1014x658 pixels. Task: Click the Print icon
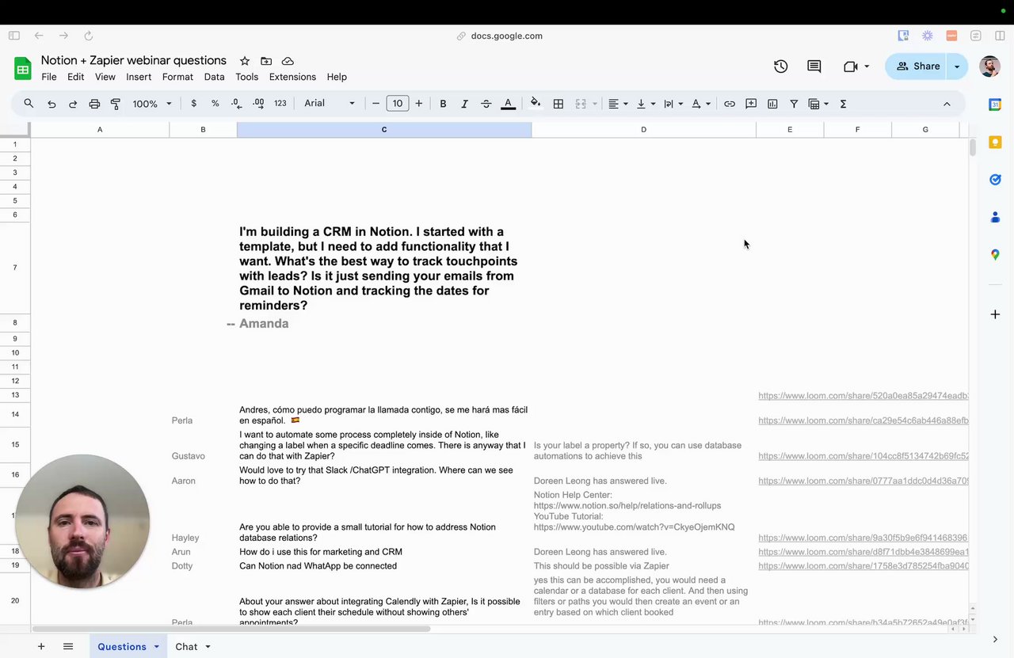94,104
